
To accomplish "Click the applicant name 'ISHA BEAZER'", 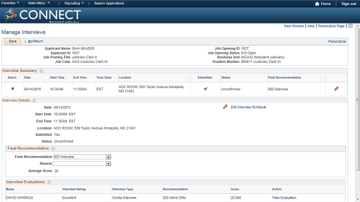I will click(x=83, y=49).
